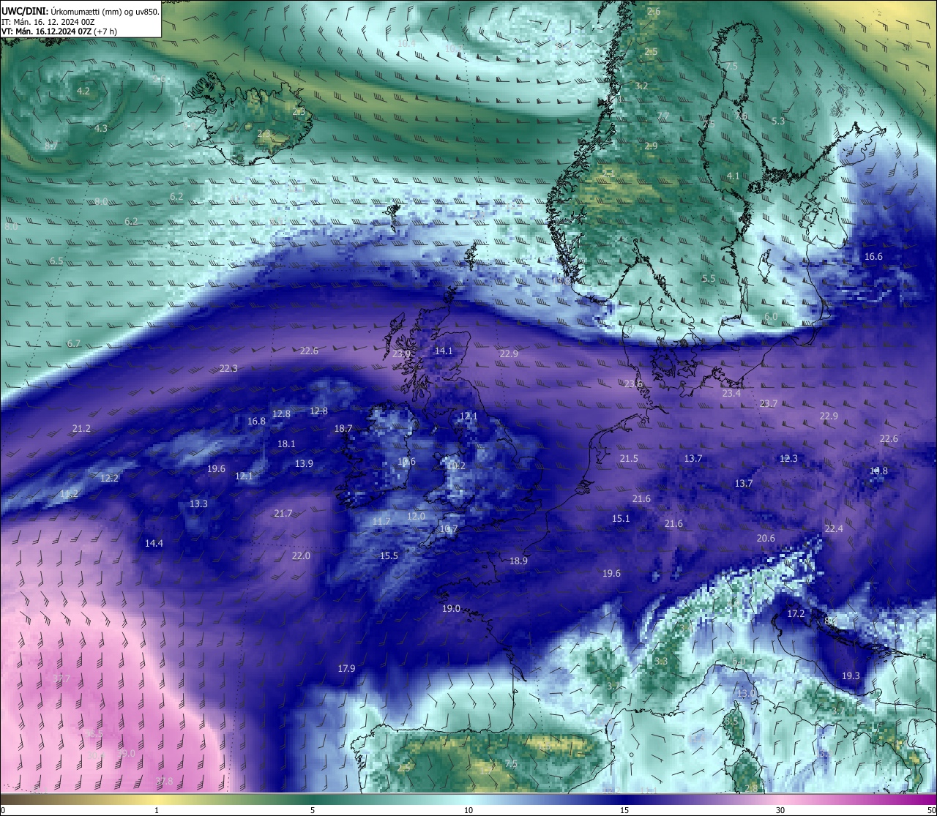
Task: Click the 15.1 value label
Action: [621, 518]
